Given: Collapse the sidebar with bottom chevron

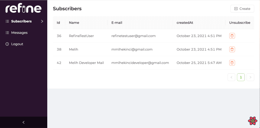Looking at the screenshot, I should [x=24, y=122].
